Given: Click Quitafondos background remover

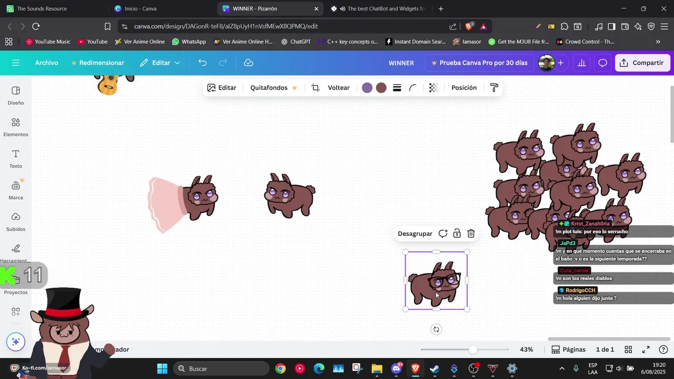Looking at the screenshot, I should (x=273, y=88).
